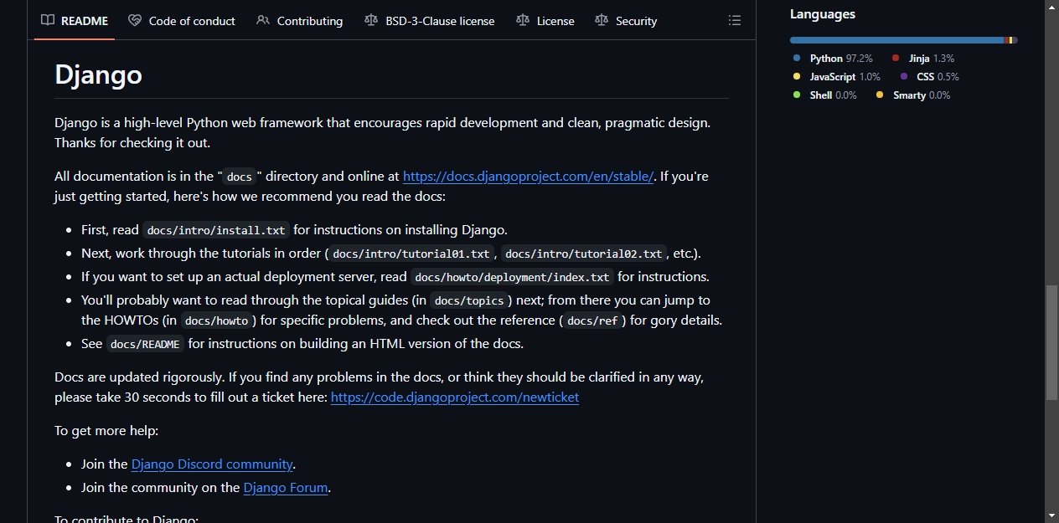
Task: Click the docs/topics code text
Action: [x=469, y=300]
